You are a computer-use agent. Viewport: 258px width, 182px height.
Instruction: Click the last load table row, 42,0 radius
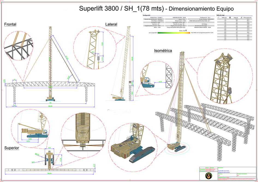tap(235, 40)
